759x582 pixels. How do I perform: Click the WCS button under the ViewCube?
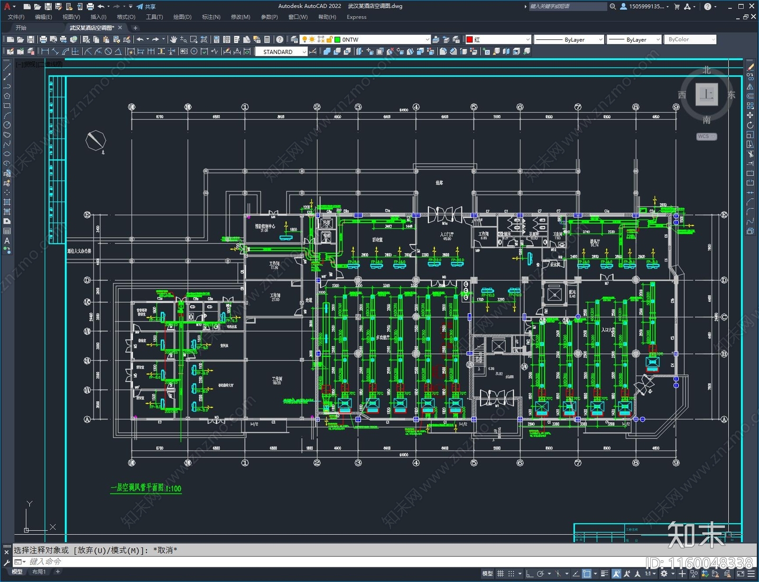706,136
